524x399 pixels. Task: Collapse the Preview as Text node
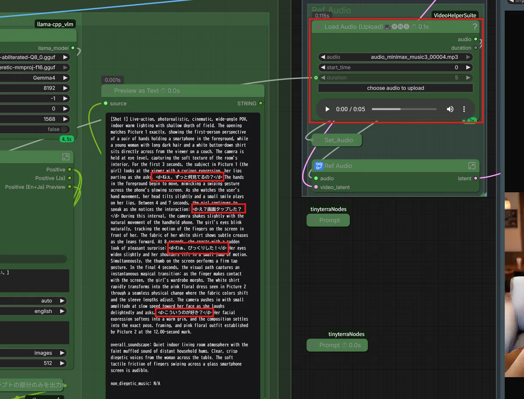coord(107,91)
